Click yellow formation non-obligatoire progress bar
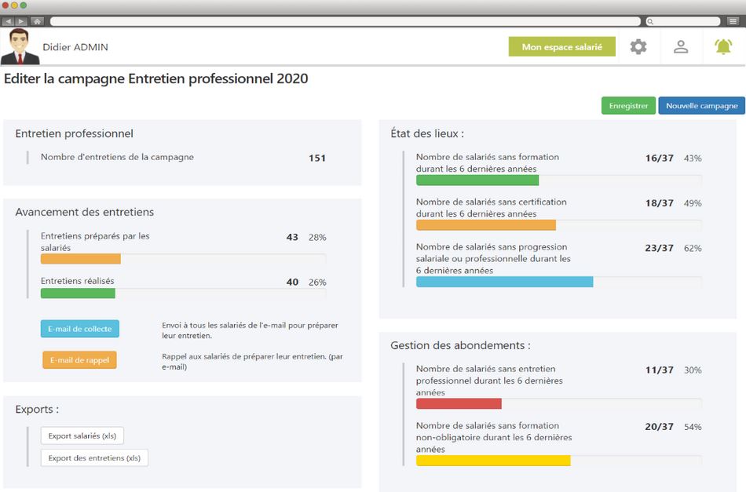This screenshot has height=492, width=746. tap(493, 461)
